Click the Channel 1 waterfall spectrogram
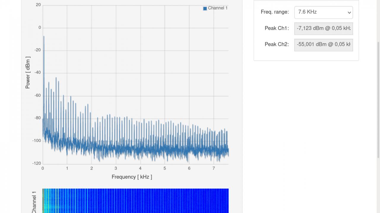The height and width of the screenshot is (213, 380). point(136,201)
